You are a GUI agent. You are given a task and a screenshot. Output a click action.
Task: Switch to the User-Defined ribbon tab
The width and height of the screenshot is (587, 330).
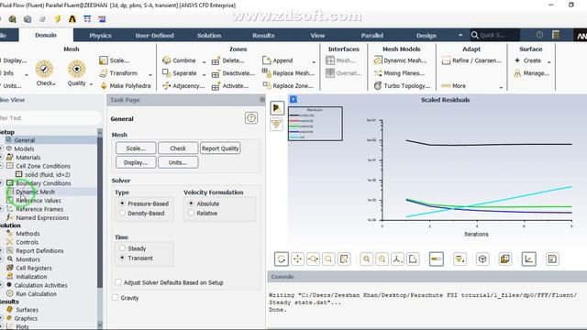pyautogui.click(x=155, y=35)
